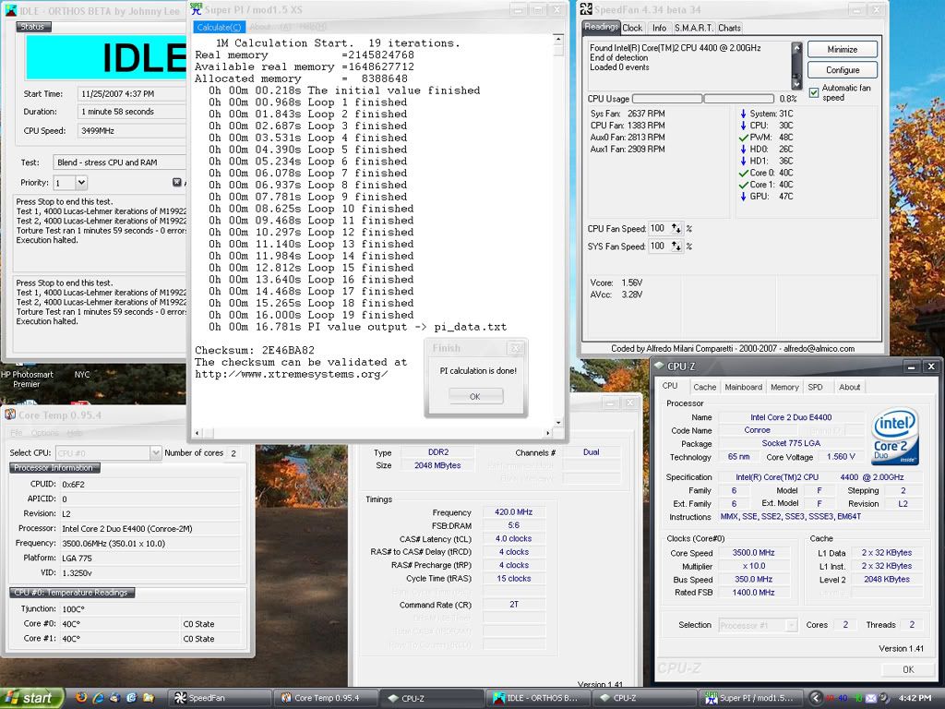945x709 pixels.
Task: Open the Windows Start menu
Action: click(x=32, y=698)
